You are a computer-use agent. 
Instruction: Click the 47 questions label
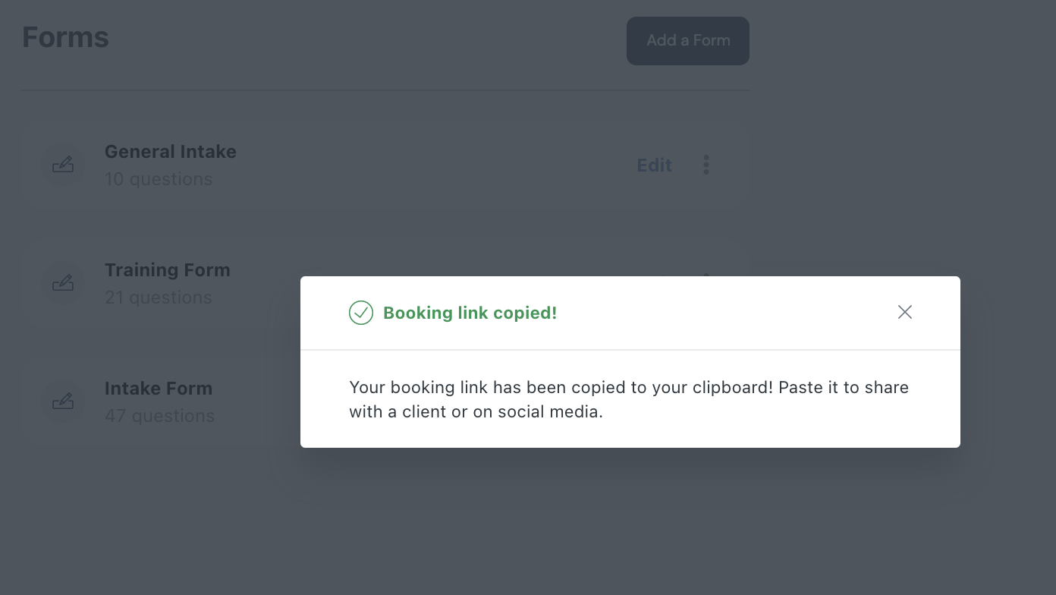159,416
